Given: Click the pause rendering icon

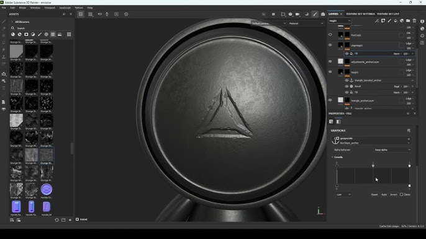Looking at the screenshot, I should click(273, 14).
